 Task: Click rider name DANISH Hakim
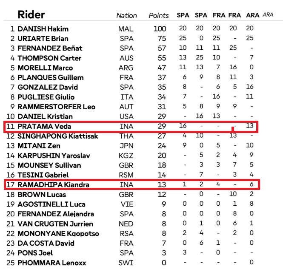(x=43, y=29)
